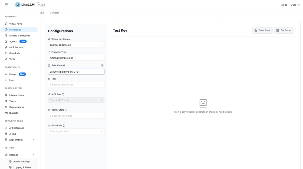Viewport: 303px width, 169px height.
Task: Switch to the Chat tab
Action: click(42, 13)
